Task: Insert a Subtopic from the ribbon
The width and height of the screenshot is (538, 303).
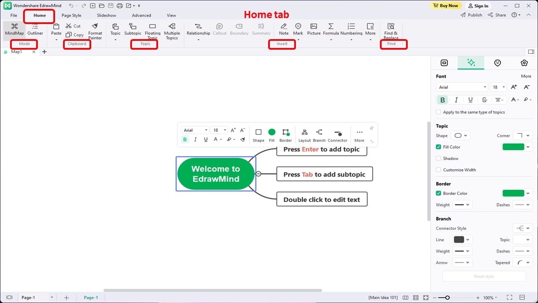Action: click(133, 29)
